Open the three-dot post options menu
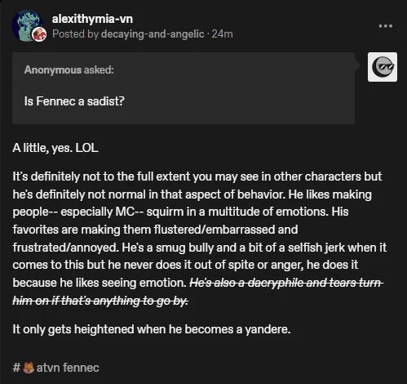The image size is (407, 384). (386, 26)
